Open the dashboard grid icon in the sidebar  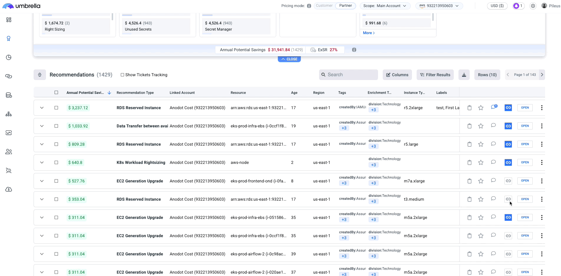[9, 20]
